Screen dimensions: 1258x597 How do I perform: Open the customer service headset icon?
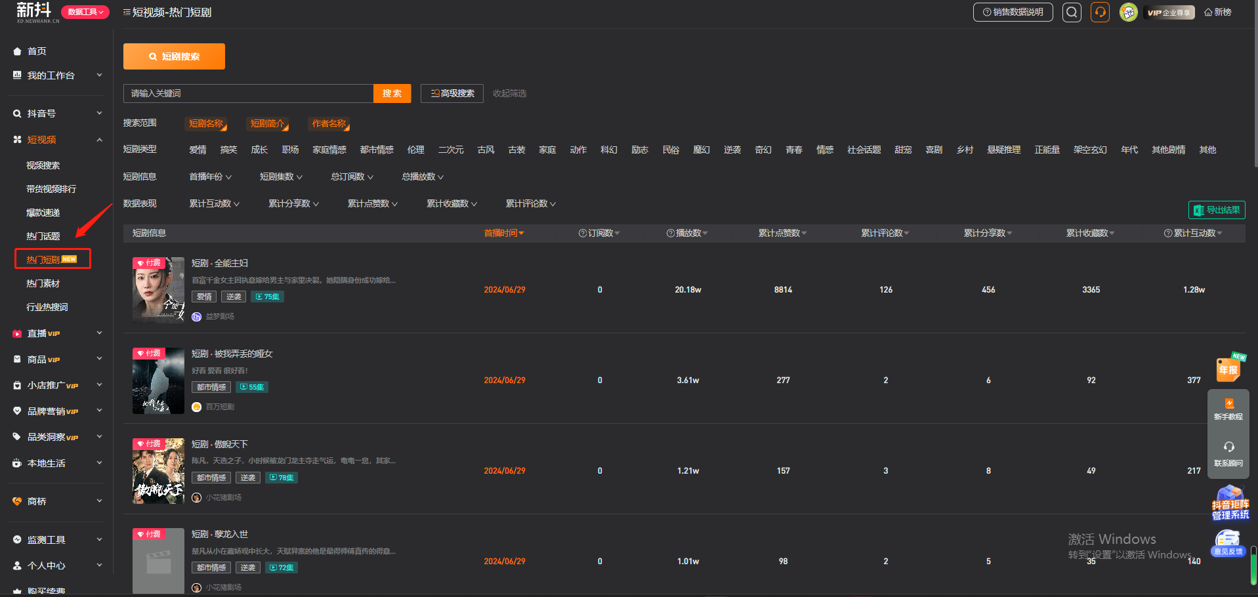tap(1100, 12)
